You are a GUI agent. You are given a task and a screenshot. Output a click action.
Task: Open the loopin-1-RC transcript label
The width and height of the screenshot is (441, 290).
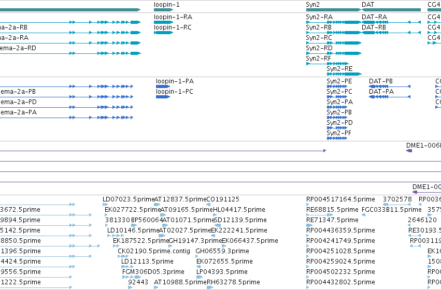[x=173, y=27]
